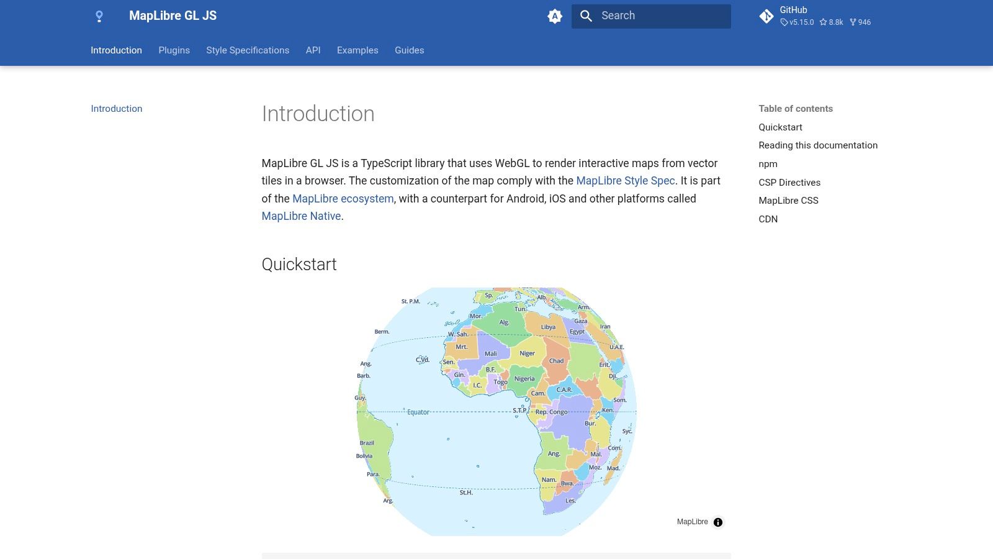Image resolution: width=993 pixels, height=559 pixels.
Task: Open the Style Specifications section
Action: 248,50
